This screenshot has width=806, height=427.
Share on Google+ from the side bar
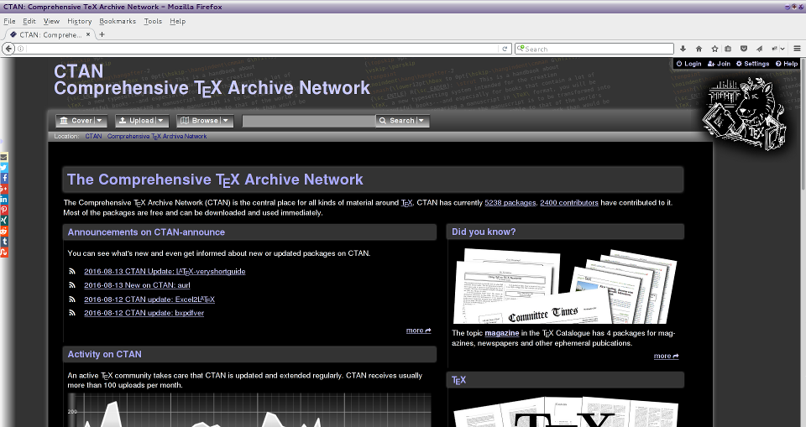pyautogui.click(x=3, y=189)
